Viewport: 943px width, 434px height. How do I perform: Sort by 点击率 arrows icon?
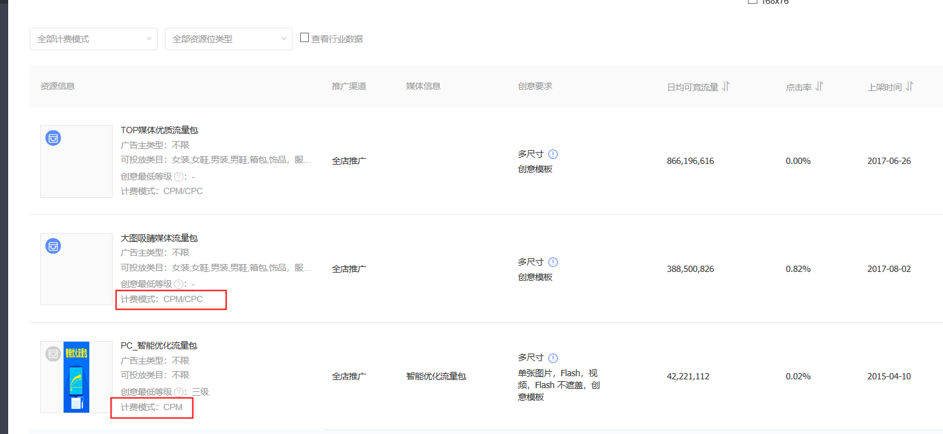[819, 87]
